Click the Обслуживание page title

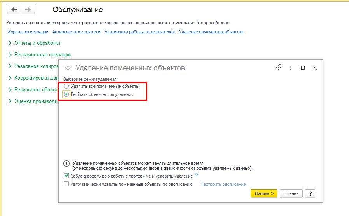(x=77, y=10)
